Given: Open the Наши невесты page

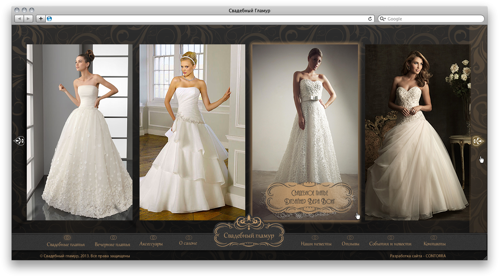Looking at the screenshot, I should tap(316, 244).
